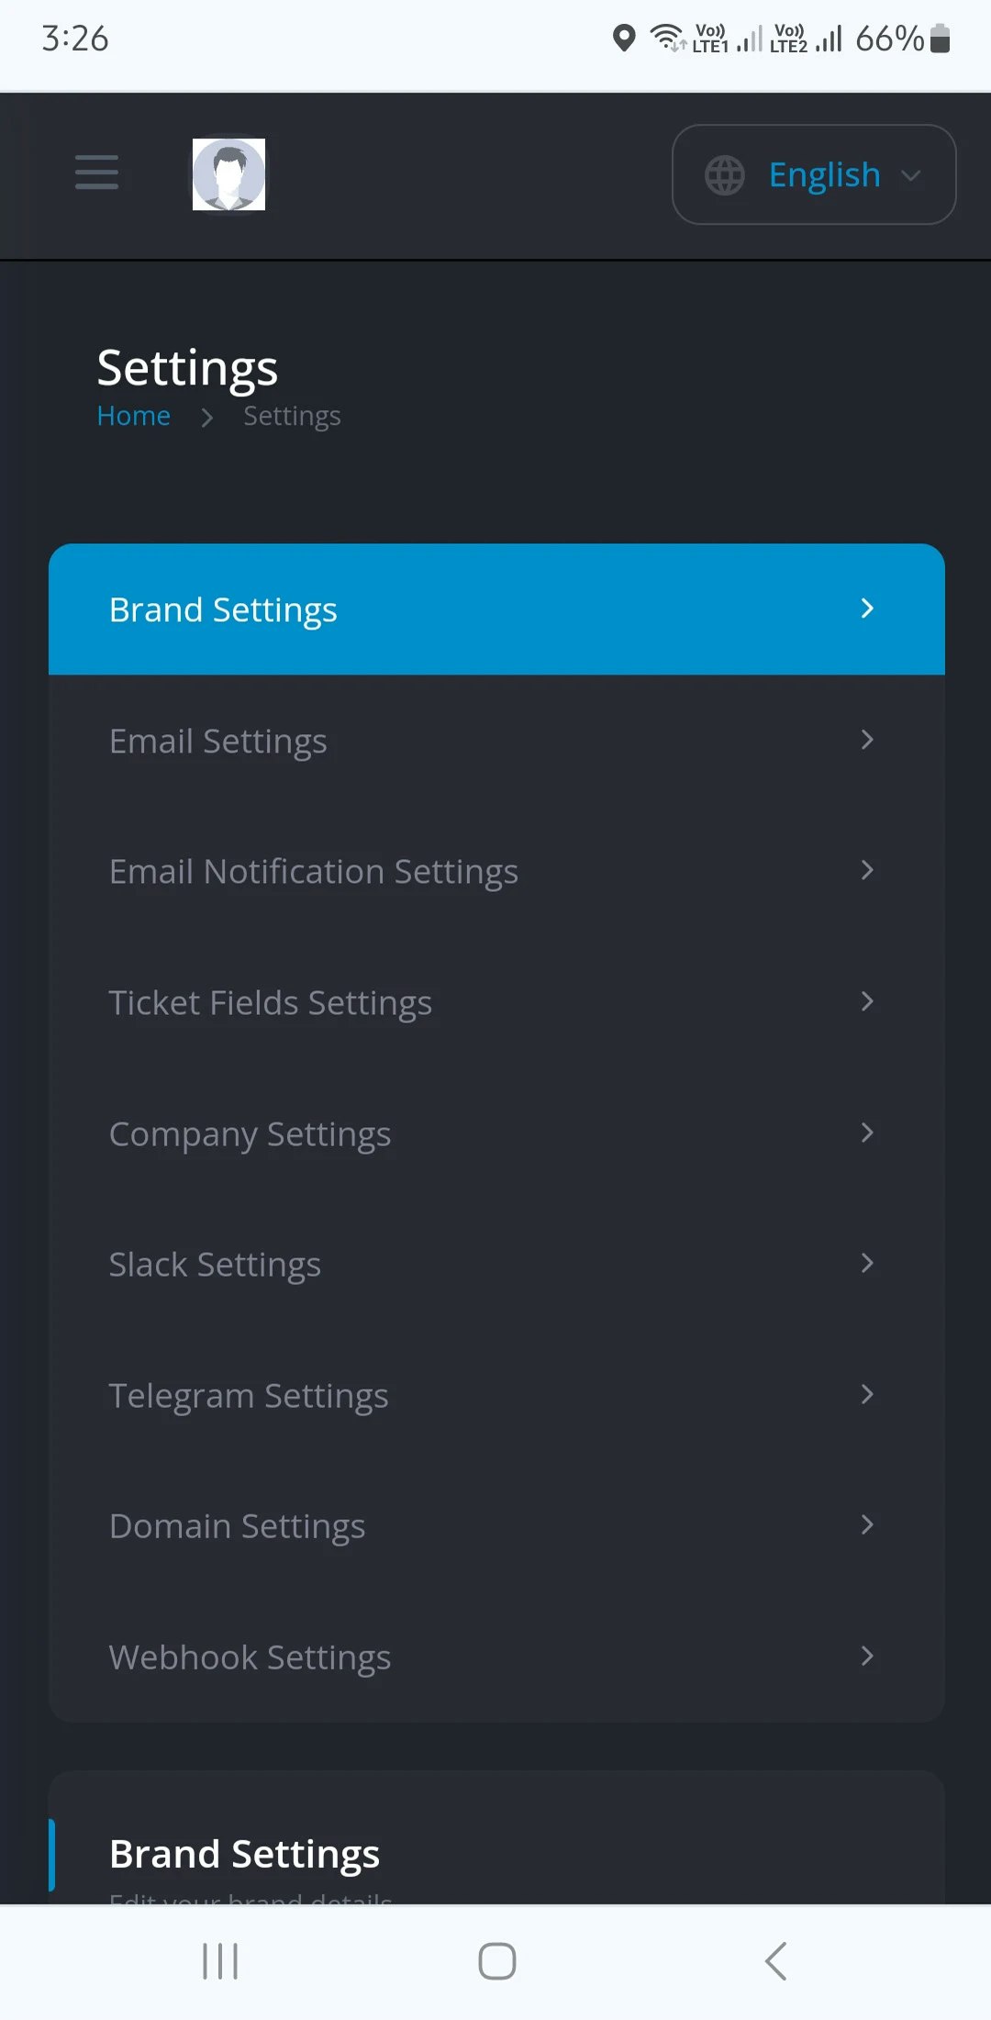Tap the Android home button
The width and height of the screenshot is (991, 2020).
pos(496,1961)
